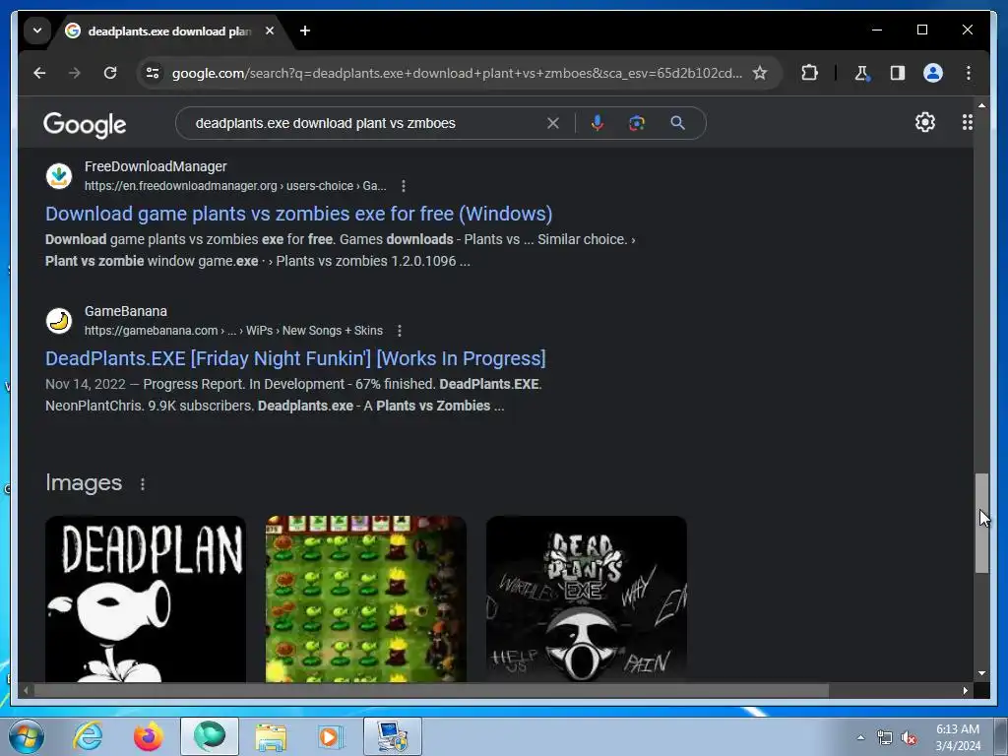
Task: Open Chrome Labs flask icon
Action: tap(862, 73)
